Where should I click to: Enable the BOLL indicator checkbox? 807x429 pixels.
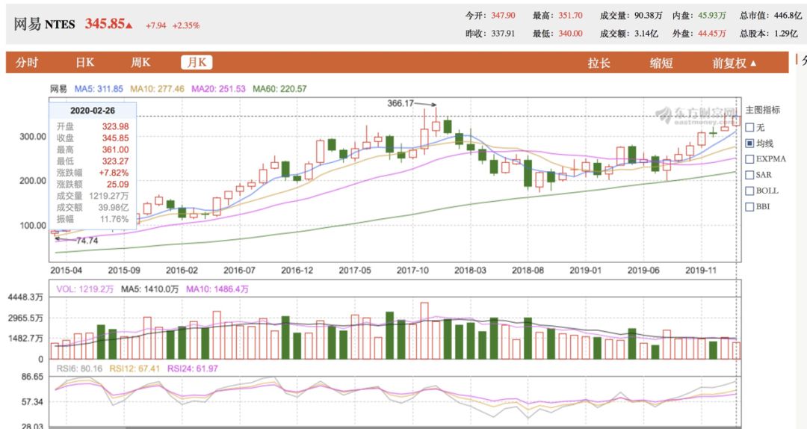pos(750,191)
